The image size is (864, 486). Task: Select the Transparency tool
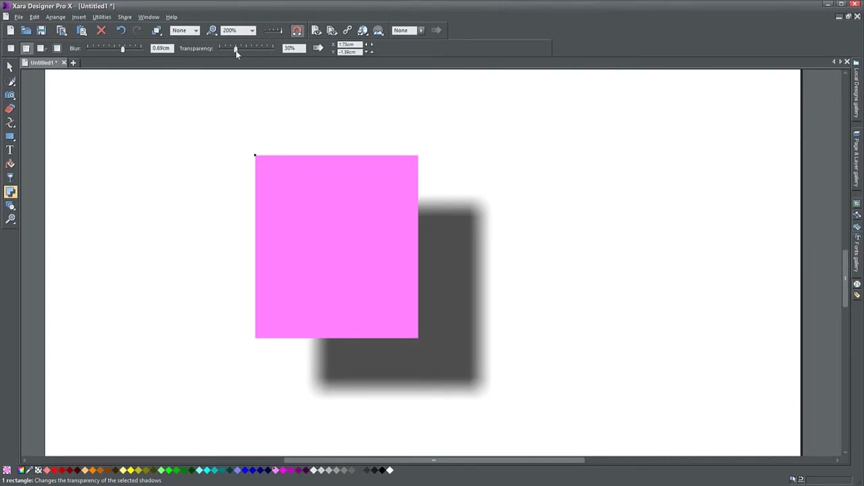pos(10,178)
